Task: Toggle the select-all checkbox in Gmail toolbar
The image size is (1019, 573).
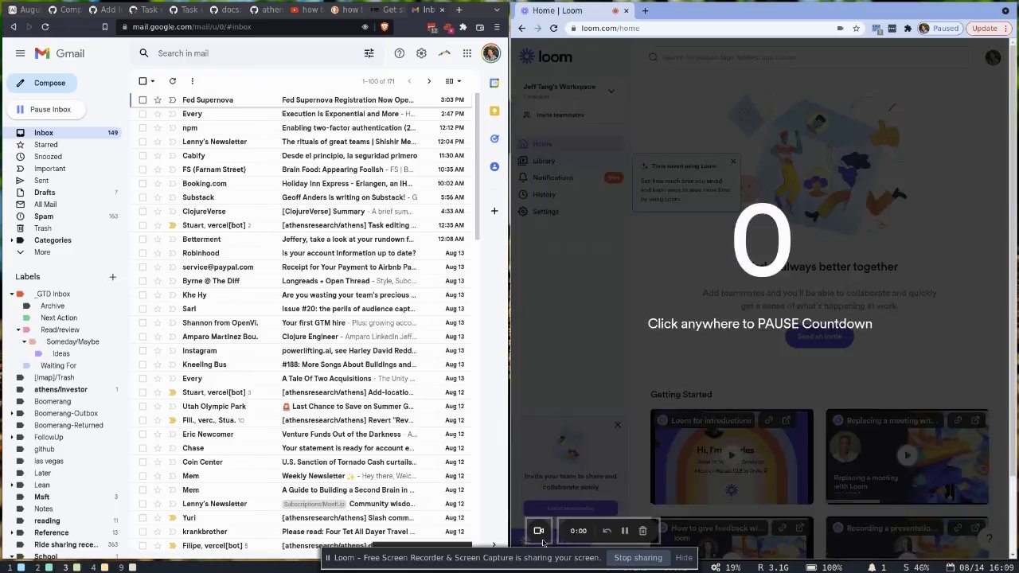Action: tap(143, 81)
